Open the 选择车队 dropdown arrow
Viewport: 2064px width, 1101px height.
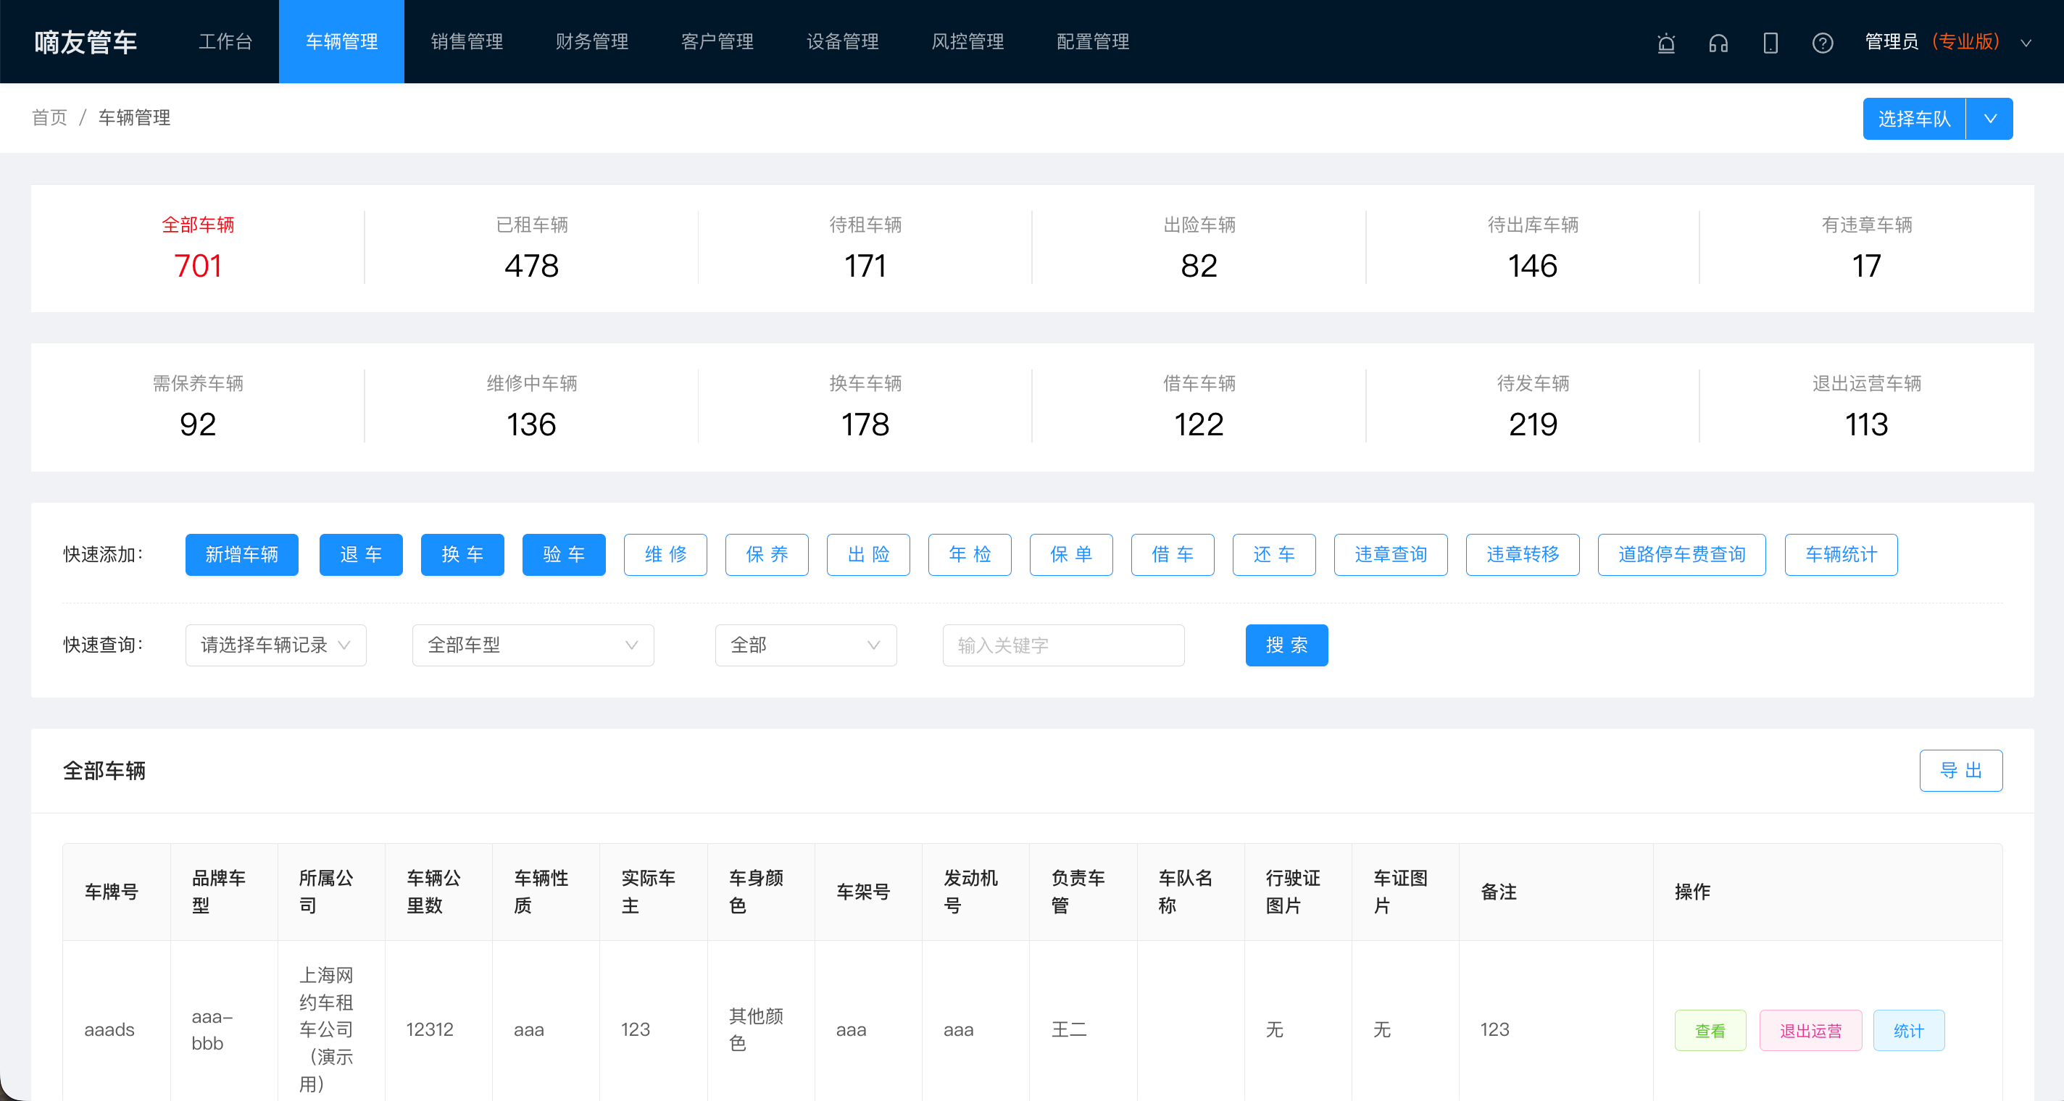(x=1989, y=119)
